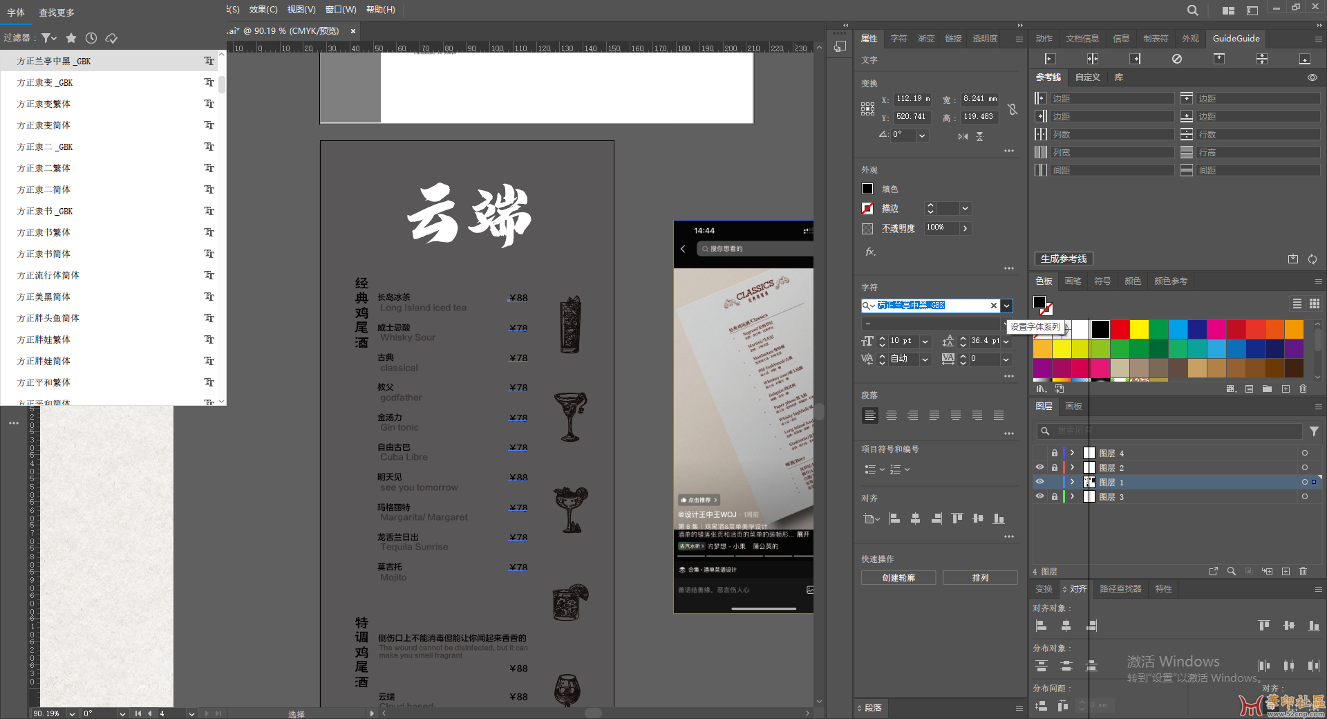Click GuideGuide add top edge guide icon

coord(1219,59)
